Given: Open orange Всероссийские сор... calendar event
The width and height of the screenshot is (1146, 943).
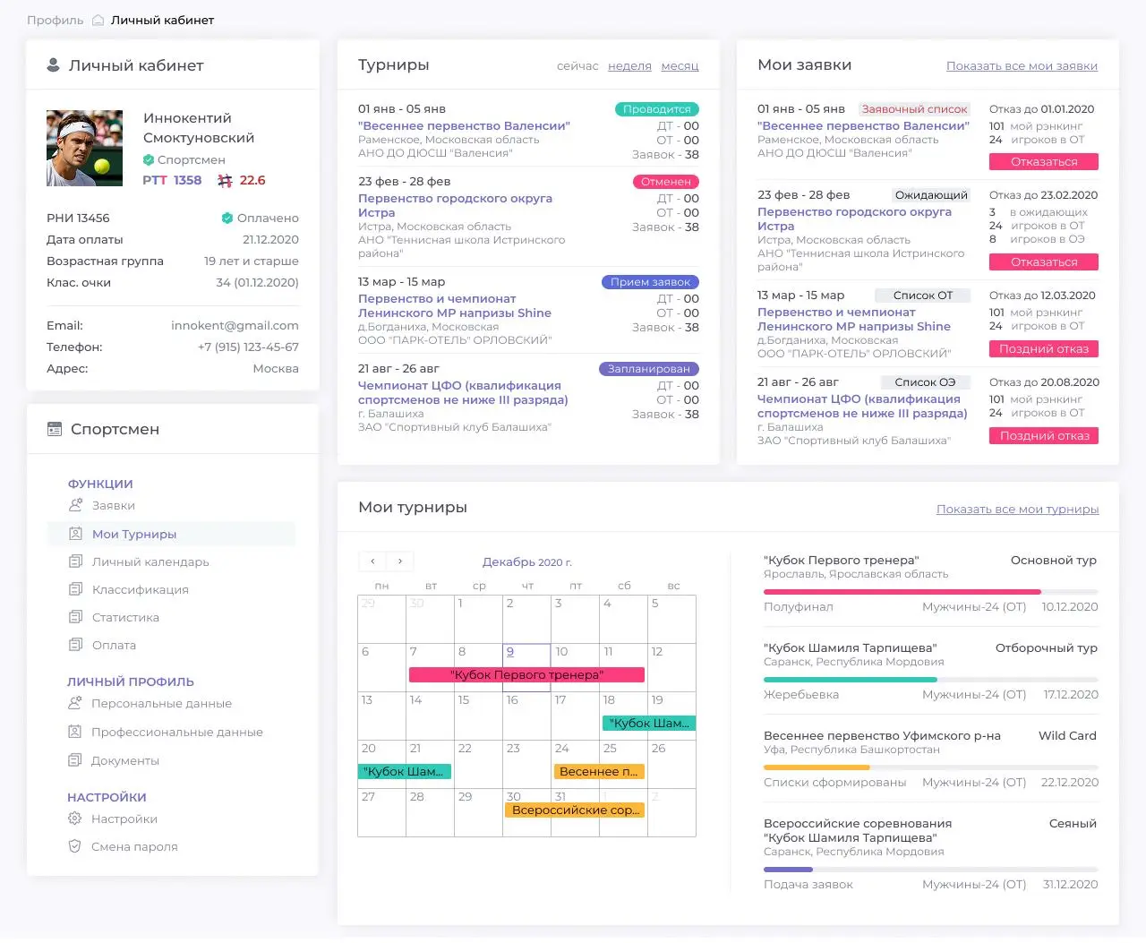Looking at the screenshot, I should pyautogui.click(x=575, y=810).
